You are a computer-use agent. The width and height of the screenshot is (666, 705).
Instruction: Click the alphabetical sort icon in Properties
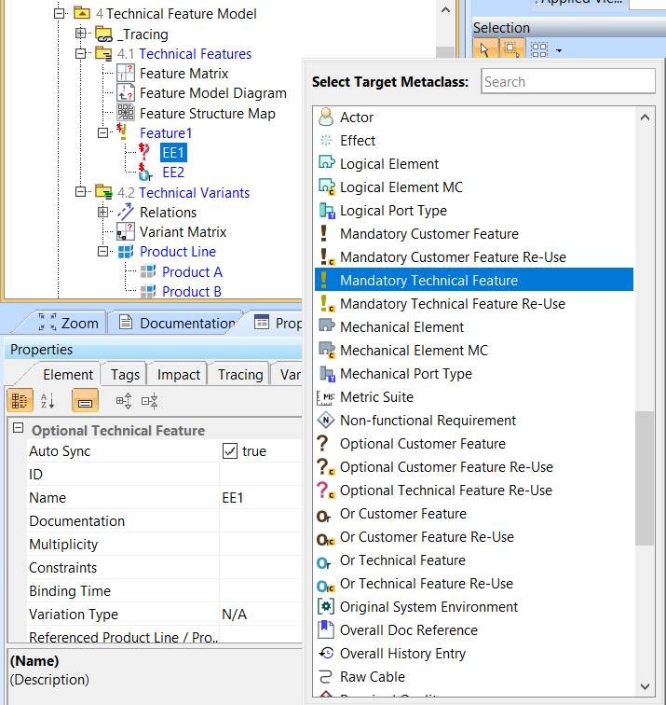tap(48, 401)
